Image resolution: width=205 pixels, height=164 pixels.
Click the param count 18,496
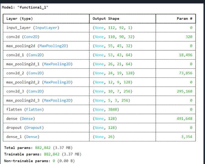(x=186, y=55)
